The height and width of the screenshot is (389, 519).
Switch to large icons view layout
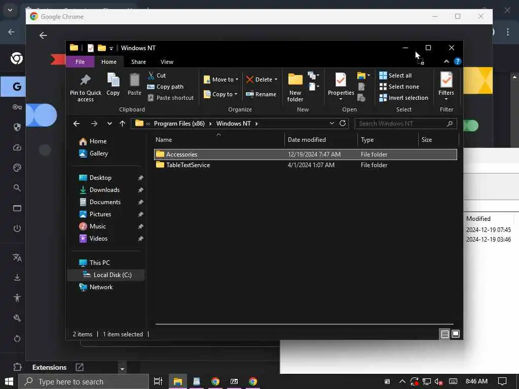(x=456, y=334)
